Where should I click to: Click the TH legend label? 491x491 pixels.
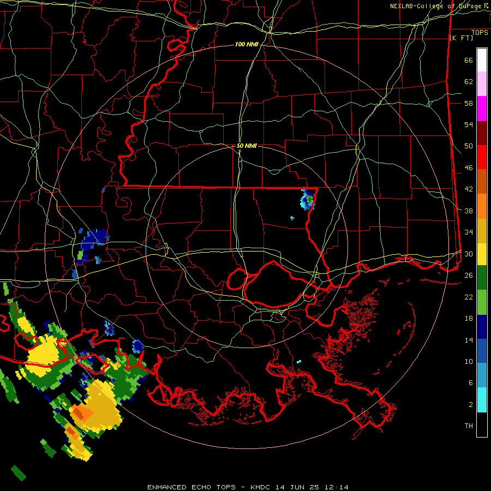tap(469, 426)
